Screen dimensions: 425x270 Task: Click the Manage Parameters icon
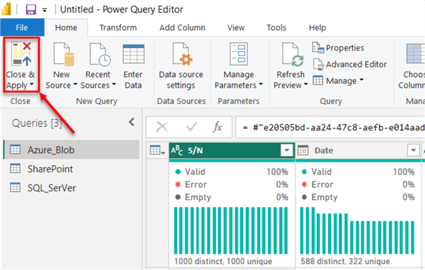239,54
